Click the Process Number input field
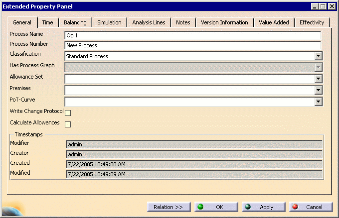This screenshot has height=218, width=339. tap(192, 45)
